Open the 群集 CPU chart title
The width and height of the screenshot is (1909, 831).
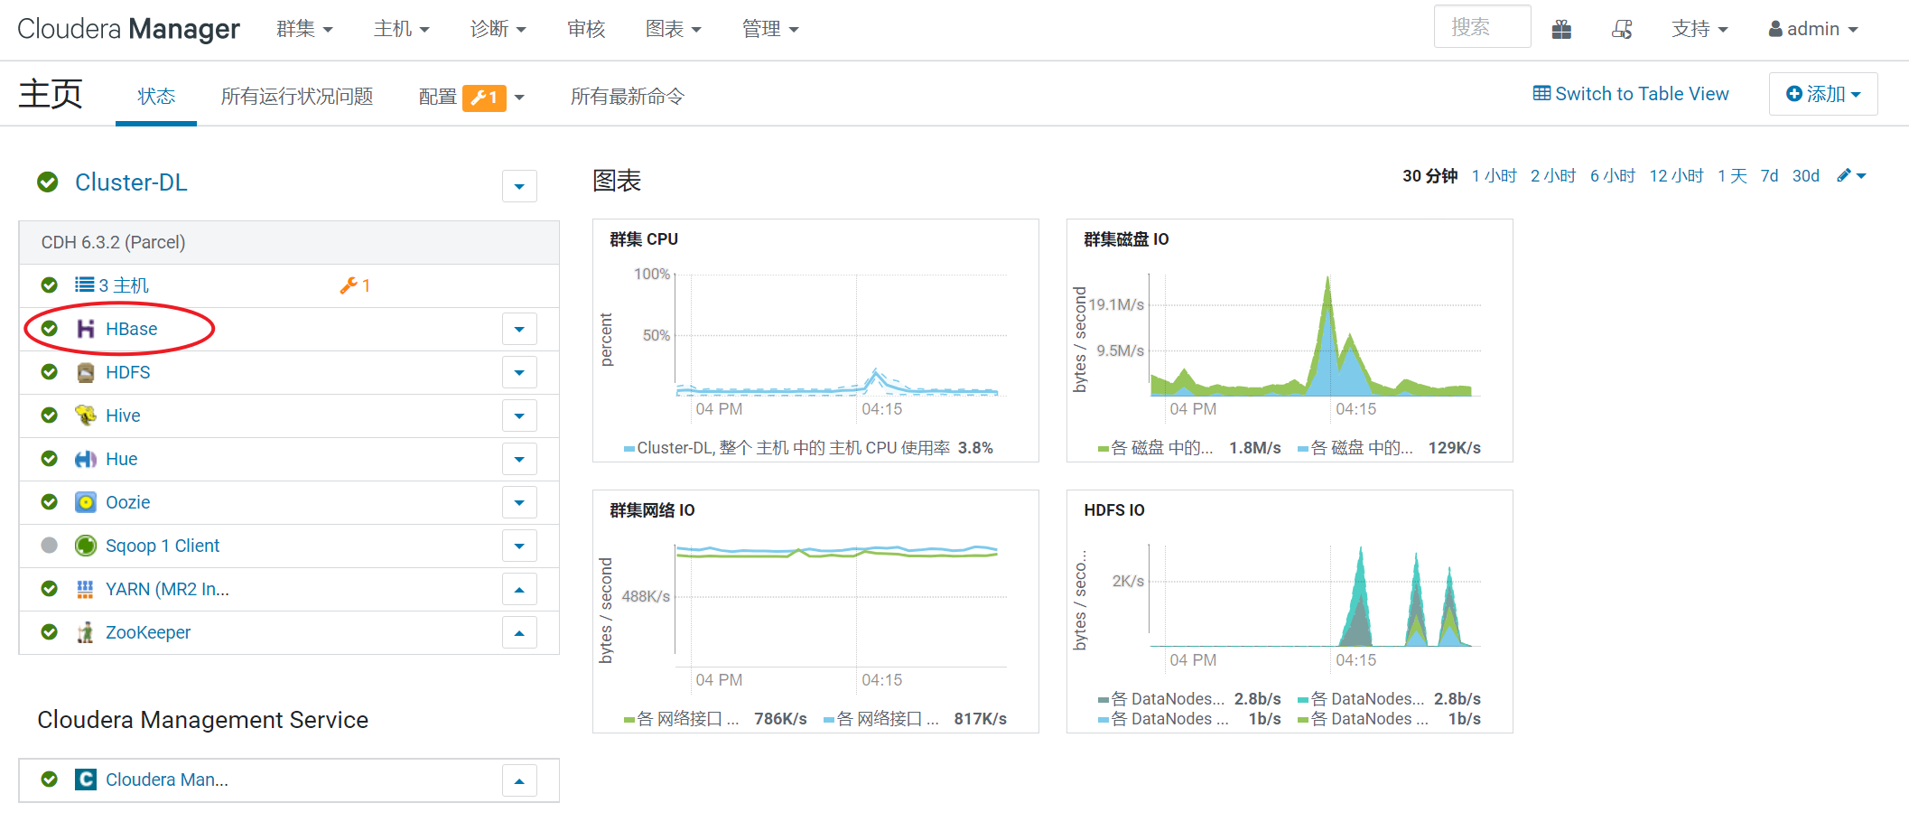644,239
